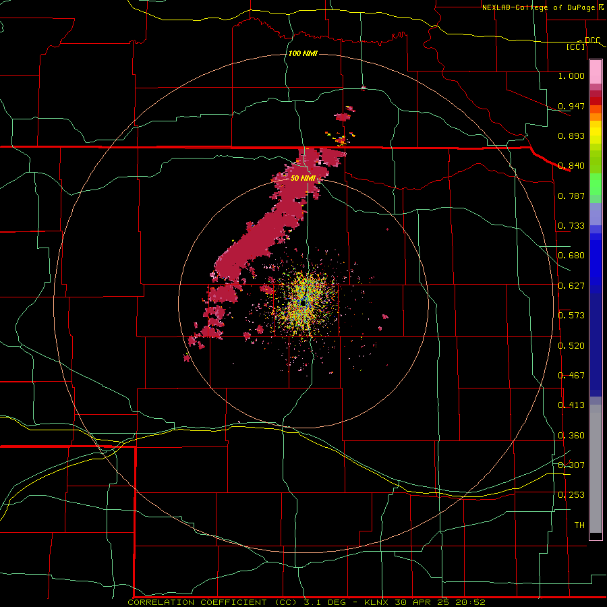Click the 1.000 value on the color scale

click(x=571, y=76)
